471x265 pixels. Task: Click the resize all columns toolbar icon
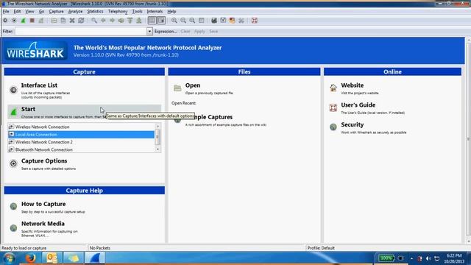click(x=201, y=21)
